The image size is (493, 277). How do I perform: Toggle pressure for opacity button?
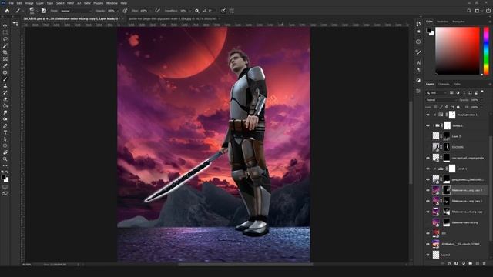(x=125, y=11)
